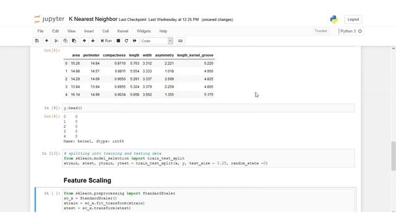Click the asymmetry column header
The image size is (396, 222).
click(165, 55)
